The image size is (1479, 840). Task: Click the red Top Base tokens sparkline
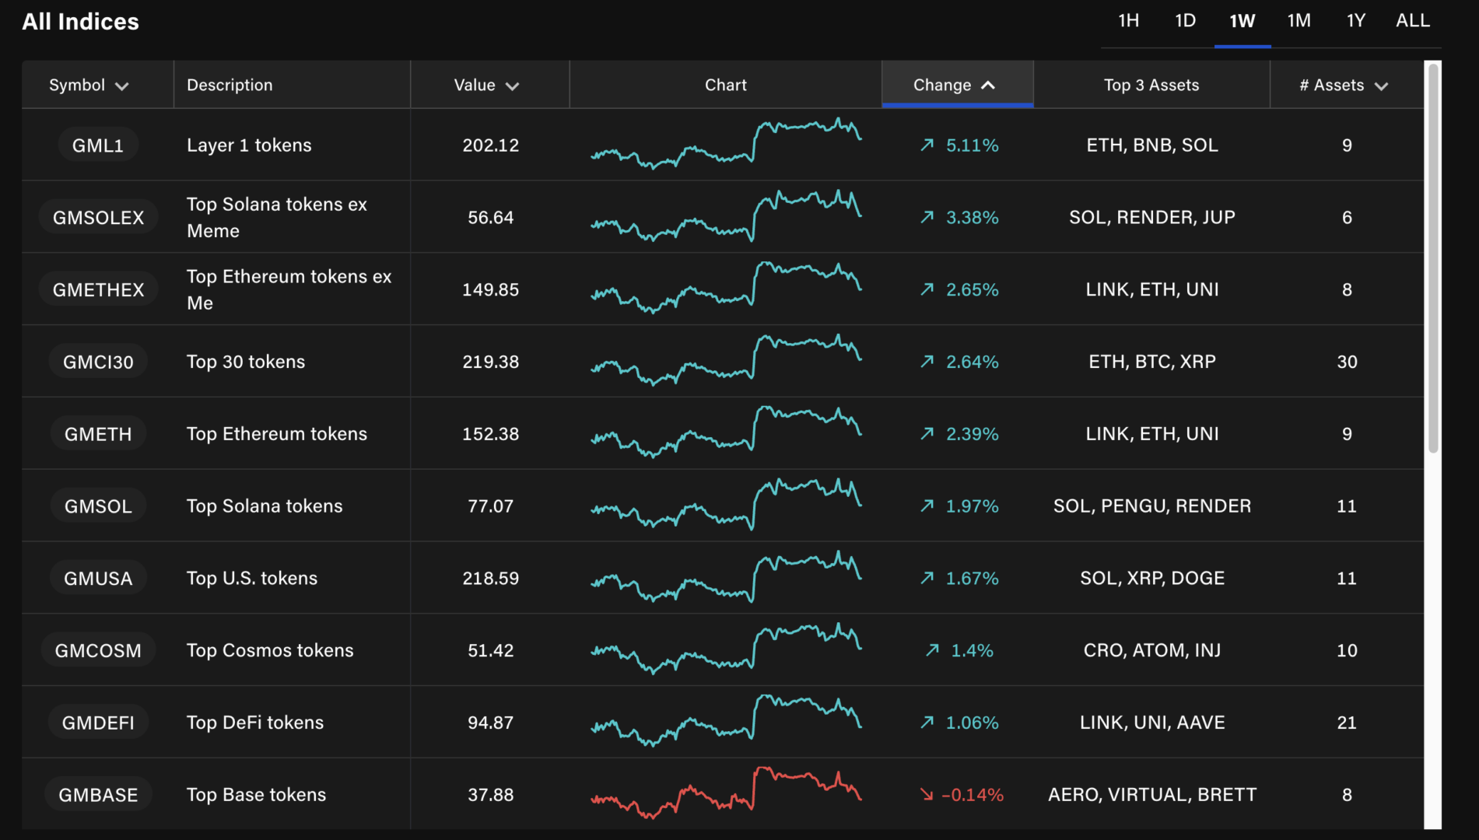(x=726, y=793)
